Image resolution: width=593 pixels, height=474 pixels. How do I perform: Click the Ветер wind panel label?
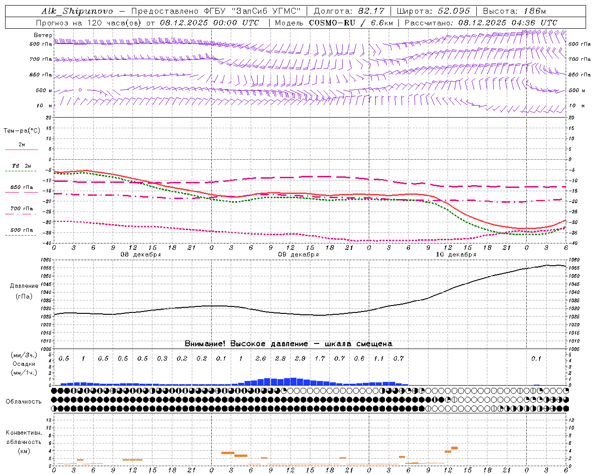(43, 35)
